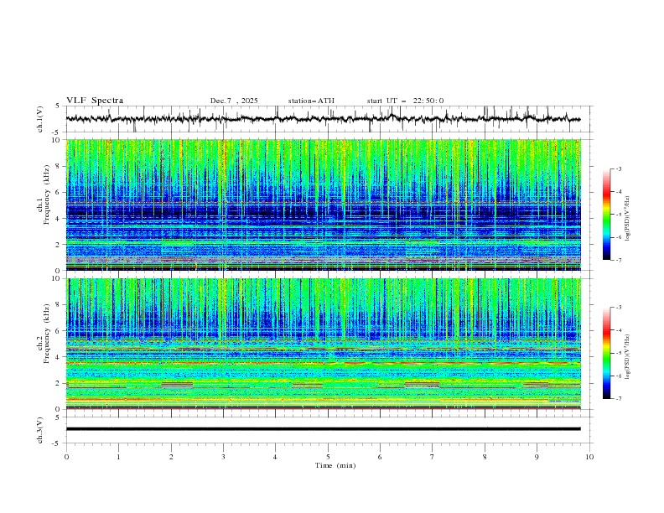664x513 pixels.
Task: Click time axis tick label '7'
Action: point(433,457)
